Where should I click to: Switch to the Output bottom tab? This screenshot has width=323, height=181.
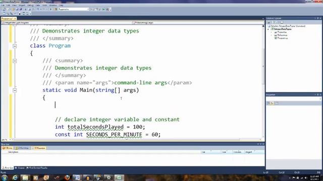coord(20,168)
